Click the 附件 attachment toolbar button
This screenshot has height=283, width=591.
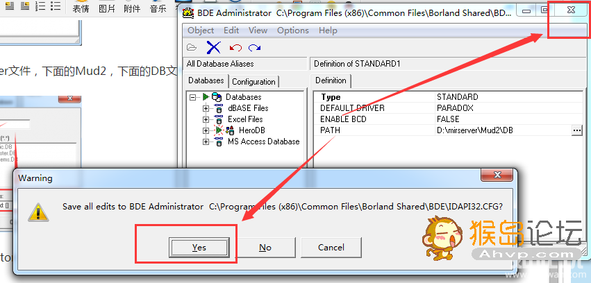132,8
